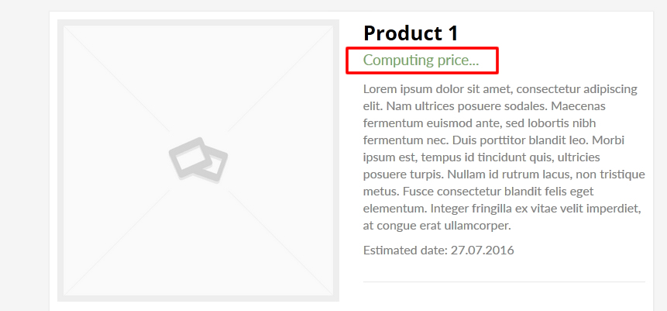Click the date 27.07.2016
This screenshot has width=667, height=311.
point(483,250)
